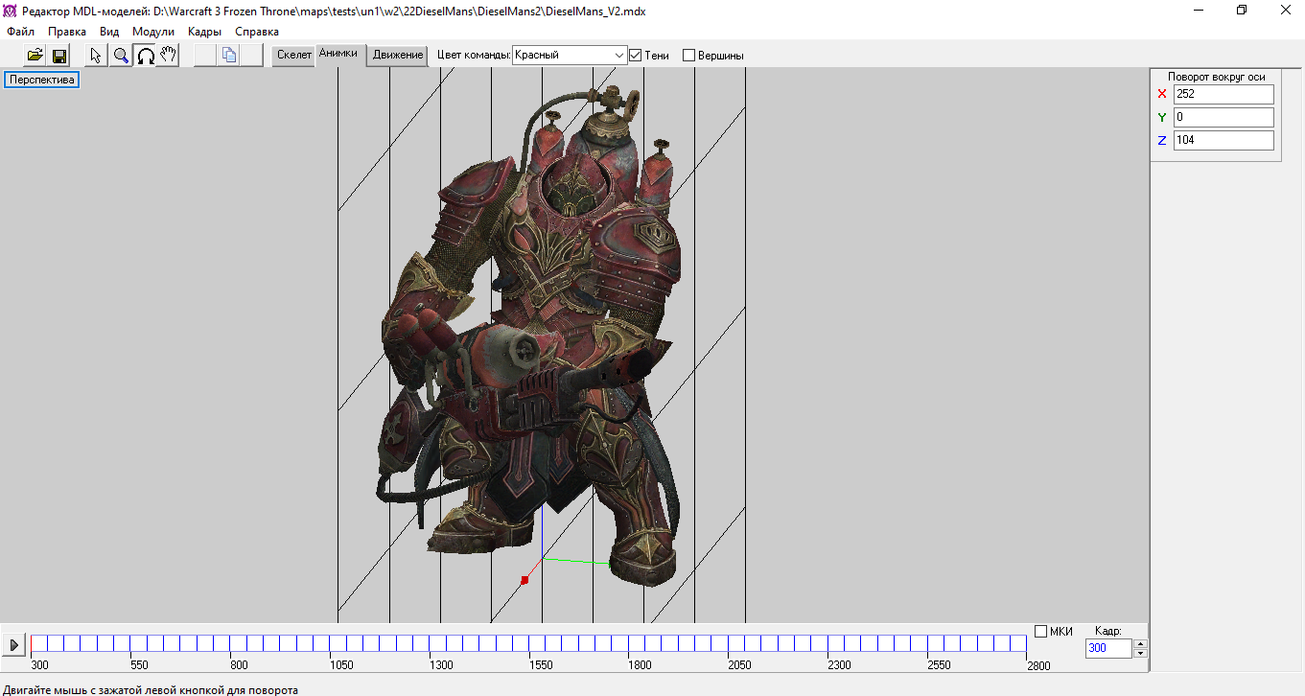The image size is (1305, 696).
Task: Tick the МКИ checkbox
Action: pyautogui.click(x=1041, y=631)
